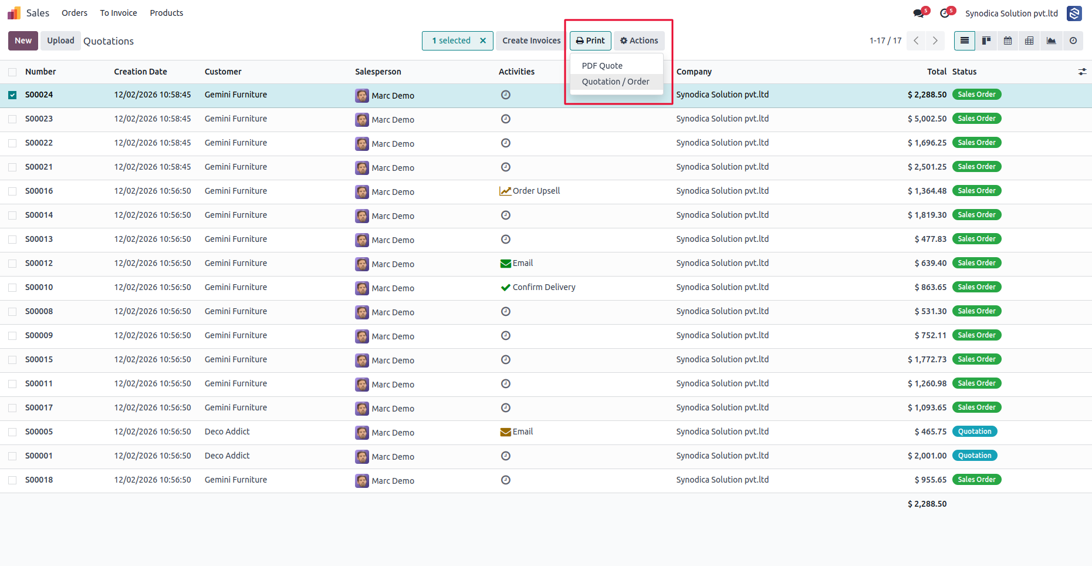Click the Create Invoices button
Viewport: 1092px width, 566px height.
[532, 41]
